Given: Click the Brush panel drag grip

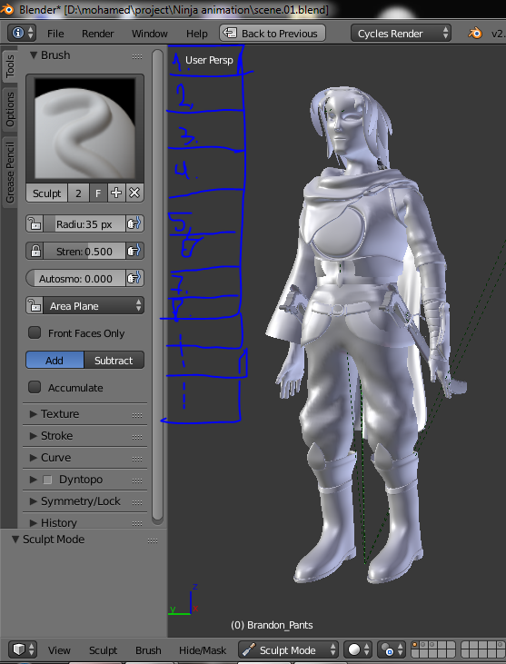Looking at the screenshot, I should coord(137,56).
